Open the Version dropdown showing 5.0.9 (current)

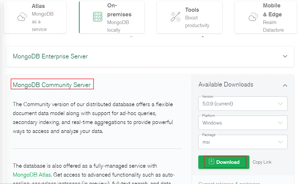(243, 104)
